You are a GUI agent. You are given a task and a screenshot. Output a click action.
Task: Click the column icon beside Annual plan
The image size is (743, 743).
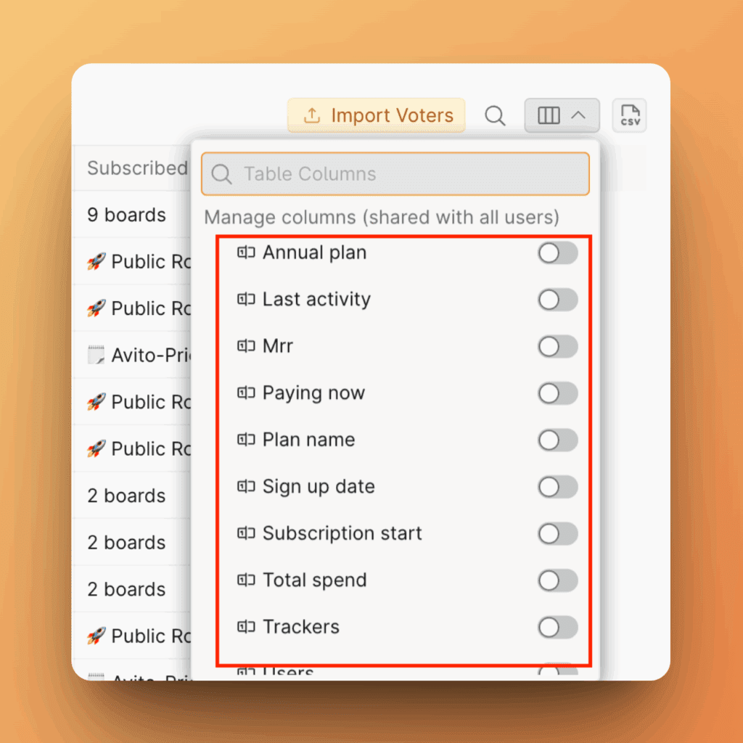tap(247, 253)
